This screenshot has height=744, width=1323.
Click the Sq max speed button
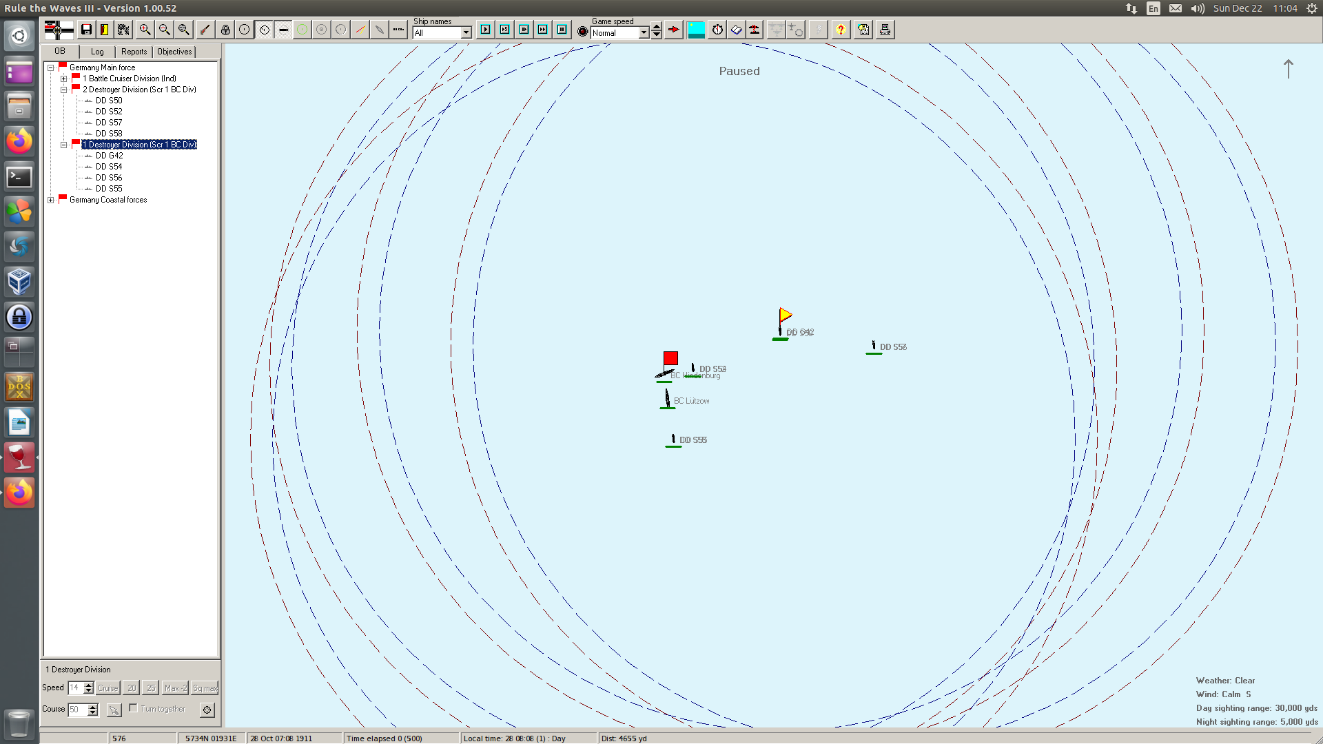coord(205,688)
